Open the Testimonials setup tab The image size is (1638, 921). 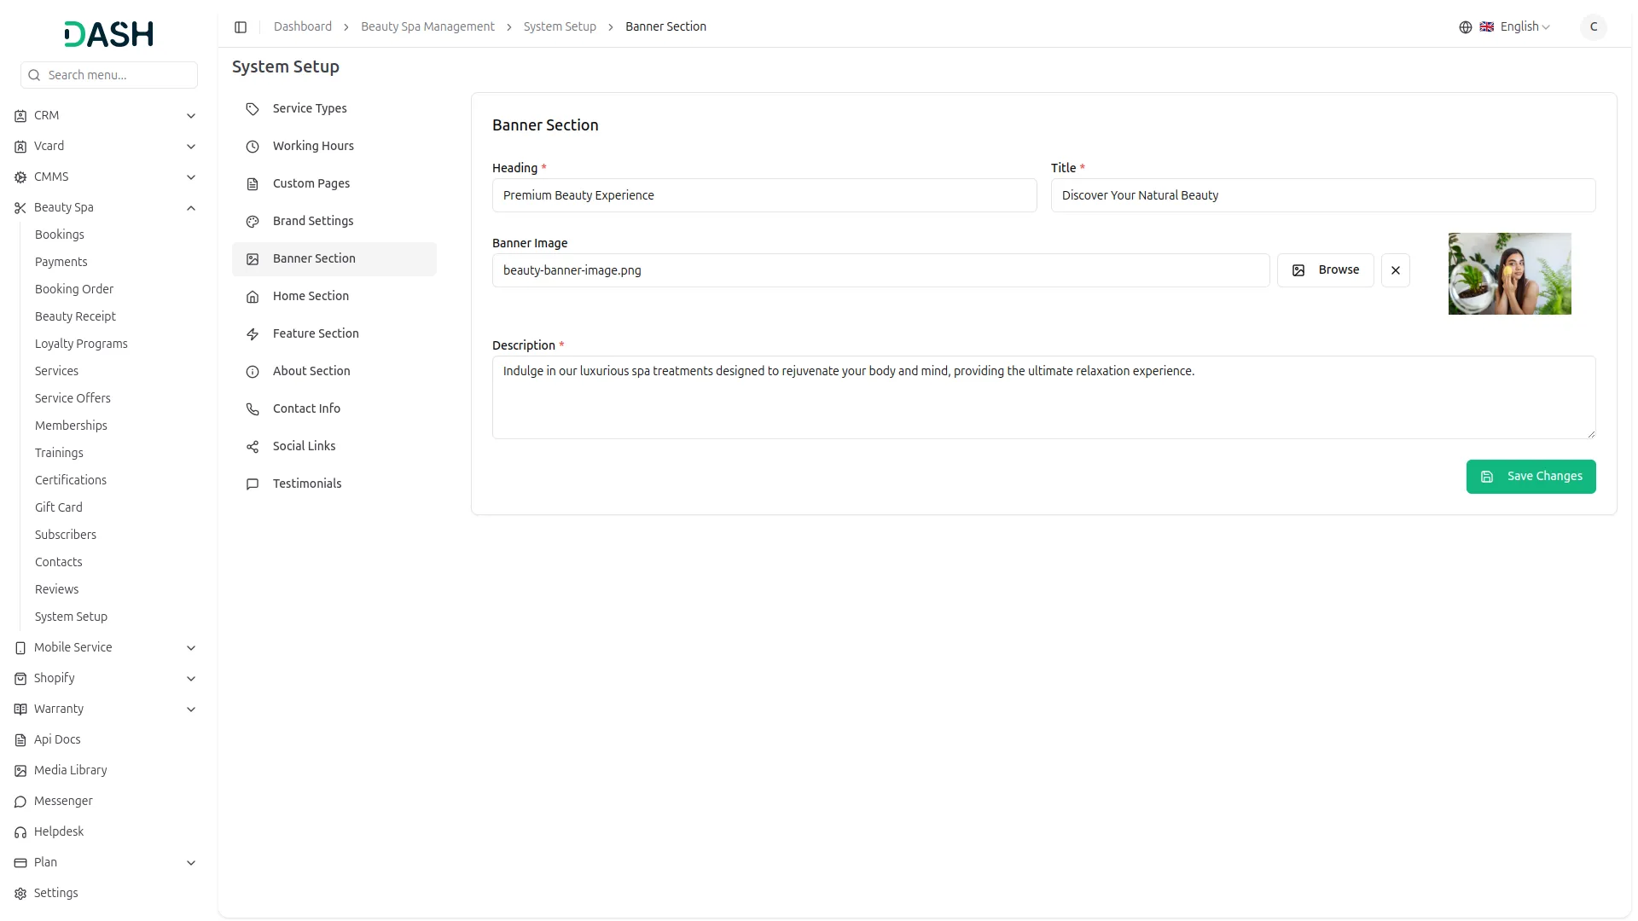[x=306, y=484]
